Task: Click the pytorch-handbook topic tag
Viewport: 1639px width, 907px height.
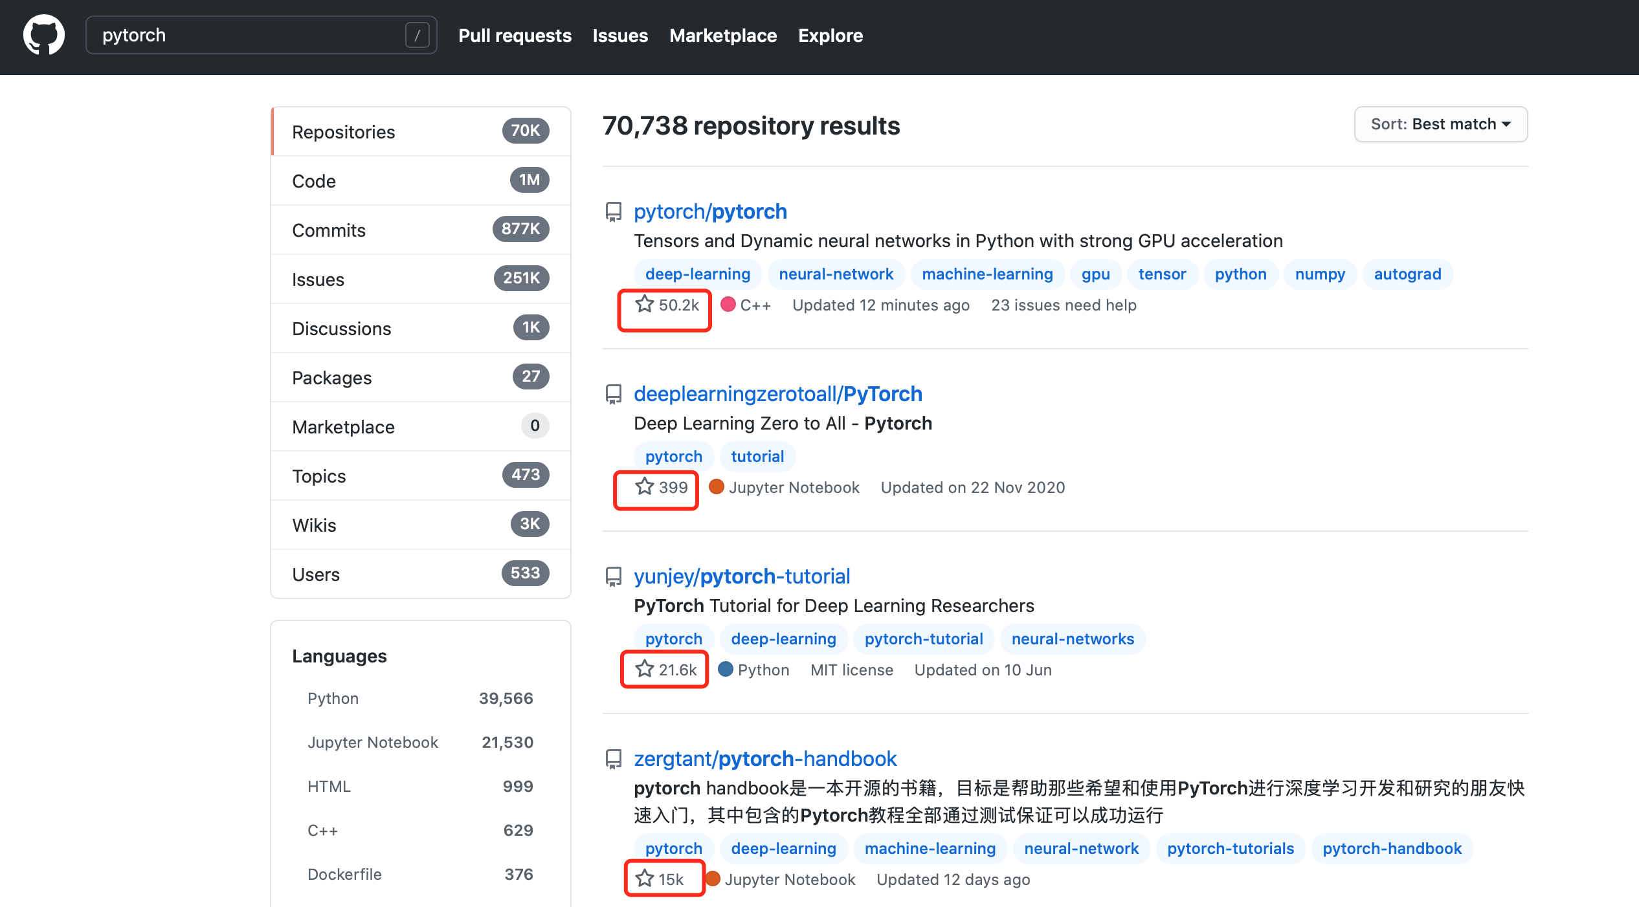Action: [x=1392, y=849]
